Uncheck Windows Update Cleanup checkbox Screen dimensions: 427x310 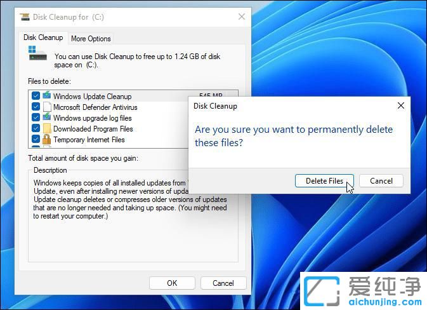(x=36, y=96)
